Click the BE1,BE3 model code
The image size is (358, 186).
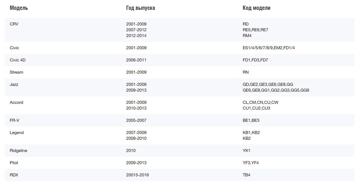(251, 120)
